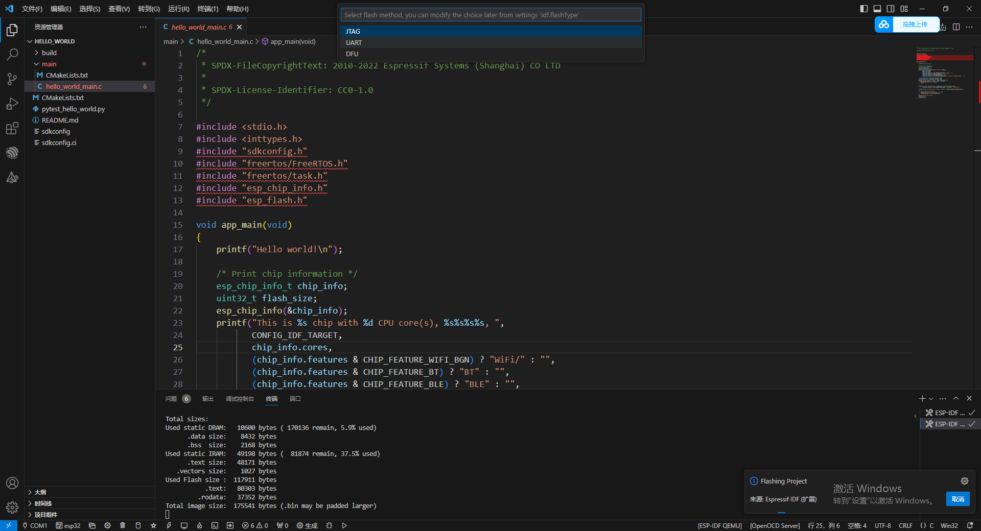Select UART flash method
981x531 pixels.
pyautogui.click(x=491, y=42)
